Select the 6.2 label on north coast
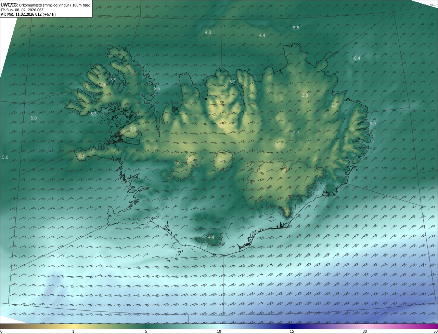The width and height of the screenshot is (438, 334). 232,82
